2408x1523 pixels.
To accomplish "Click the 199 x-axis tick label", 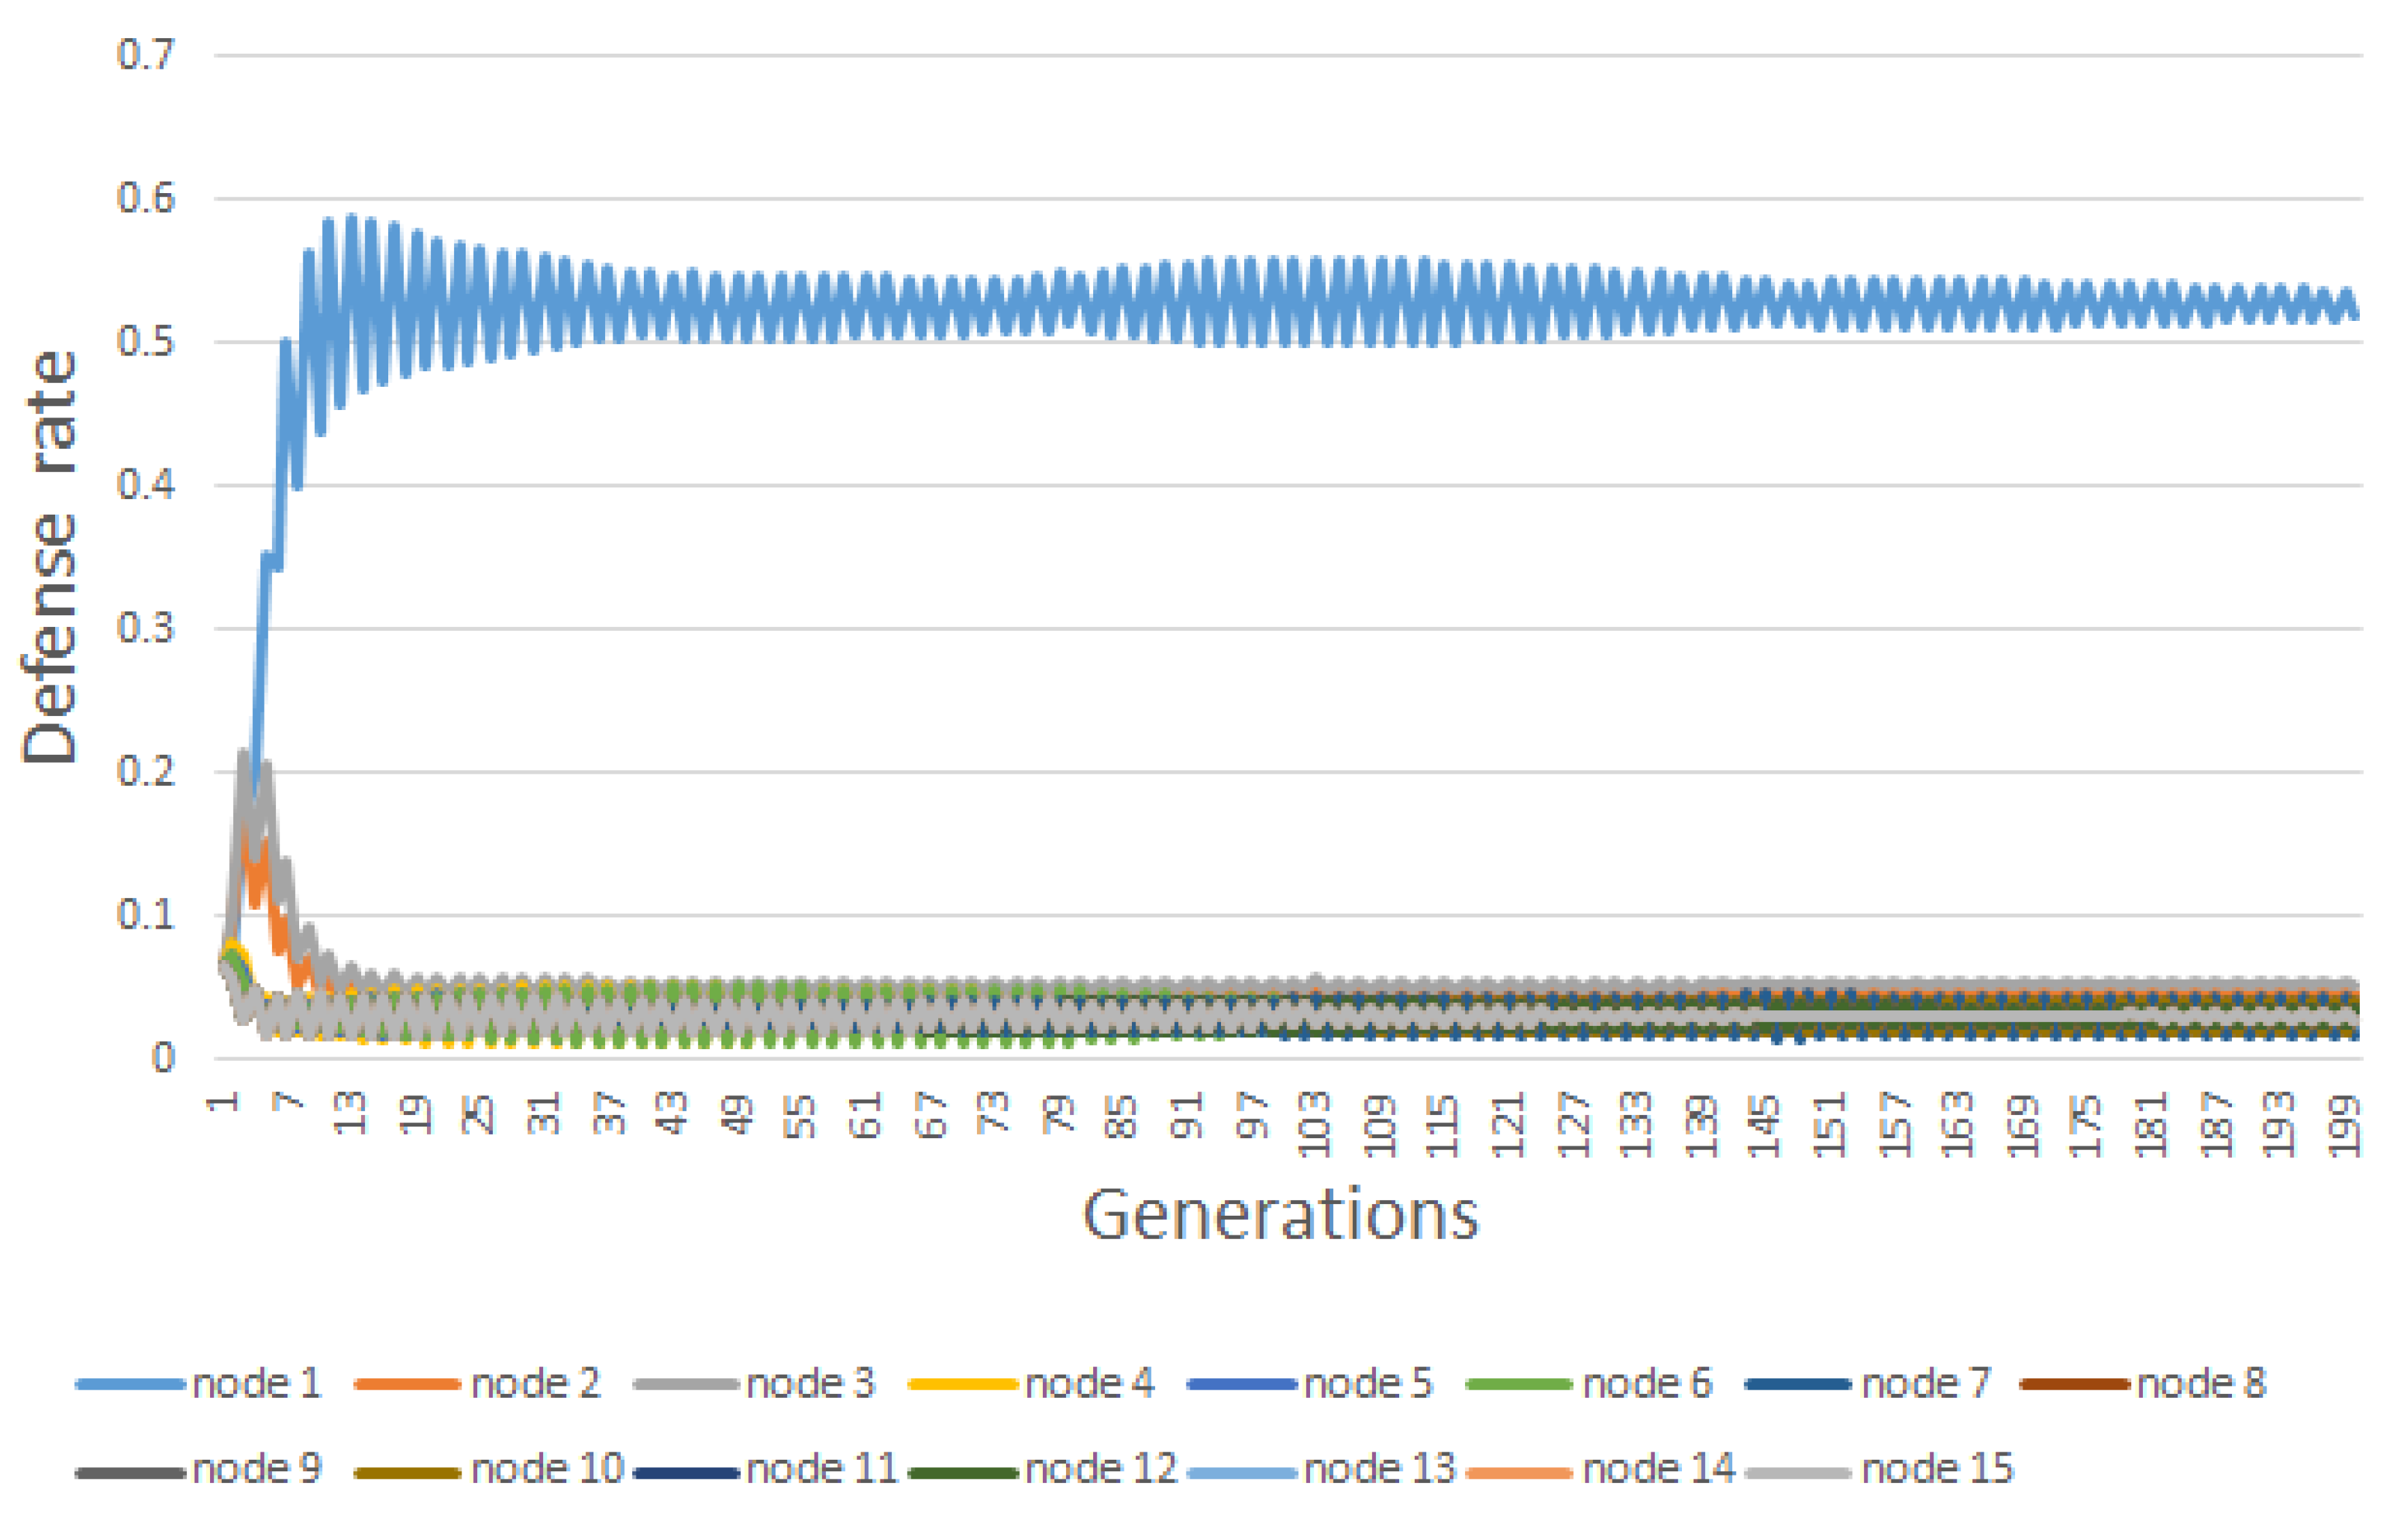I will click(x=2345, y=1127).
